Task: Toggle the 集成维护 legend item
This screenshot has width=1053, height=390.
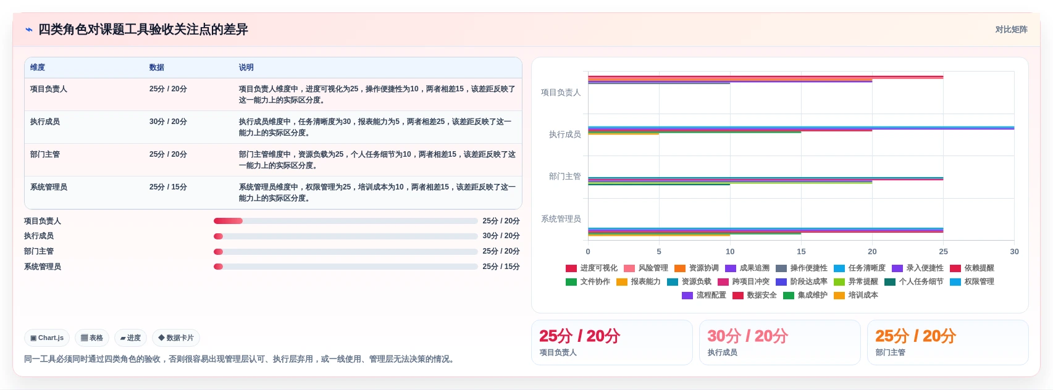Action: pyautogui.click(x=805, y=295)
